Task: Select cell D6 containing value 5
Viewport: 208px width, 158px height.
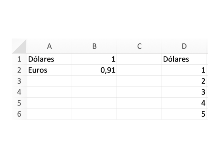Action: coord(184,114)
